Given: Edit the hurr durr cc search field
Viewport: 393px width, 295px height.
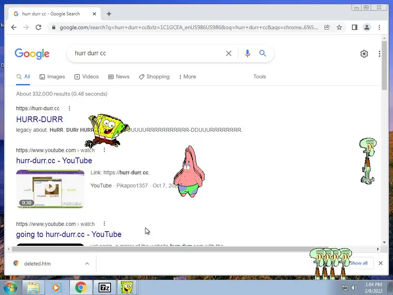Looking at the screenshot, I should click(x=148, y=53).
